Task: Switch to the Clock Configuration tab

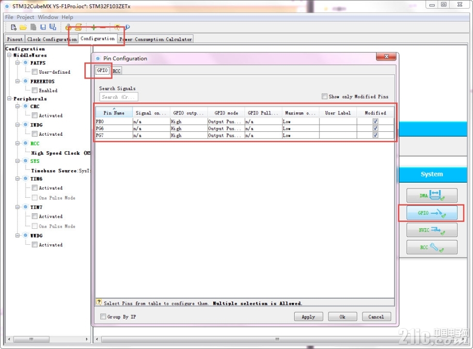Action: [x=51, y=39]
